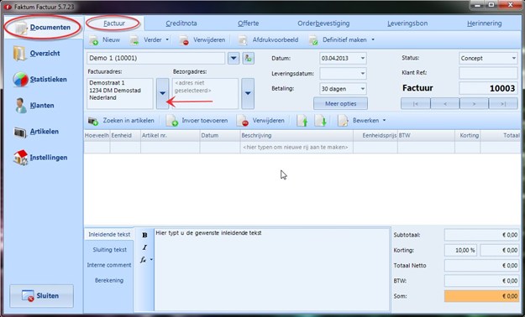Screen dimensions: 525x317
Task: Click the Klant Ref input field
Action: pyautogui.click(x=488, y=73)
